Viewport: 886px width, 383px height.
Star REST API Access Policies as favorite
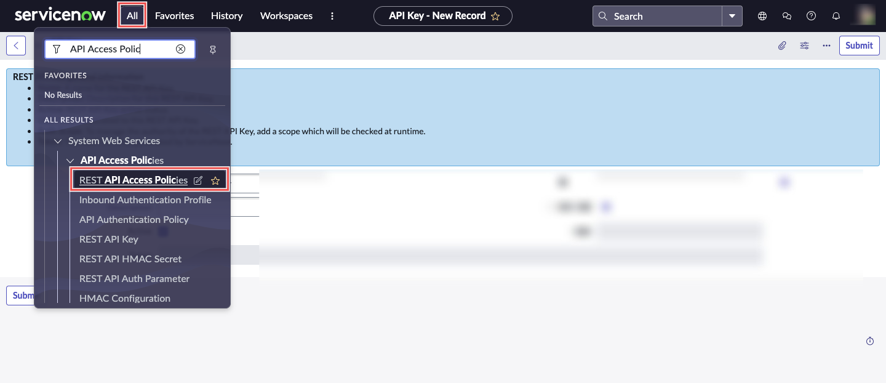pyautogui.click(x=215, y=180)
